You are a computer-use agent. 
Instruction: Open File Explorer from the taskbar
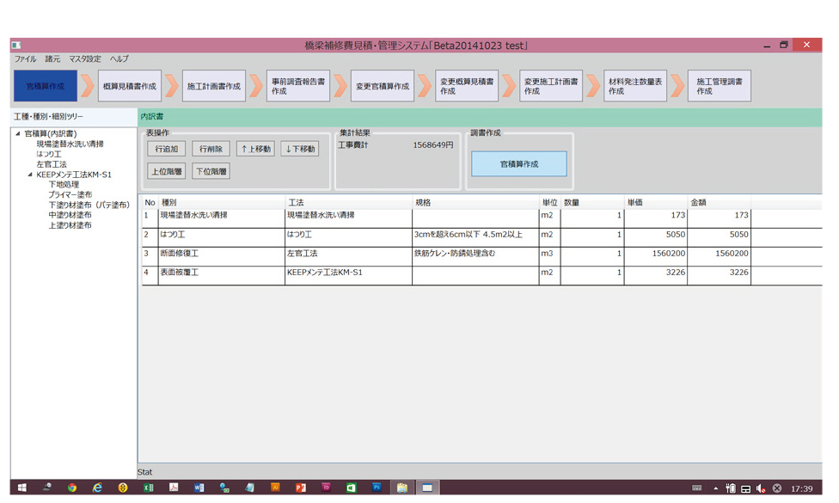pos(401,488)
